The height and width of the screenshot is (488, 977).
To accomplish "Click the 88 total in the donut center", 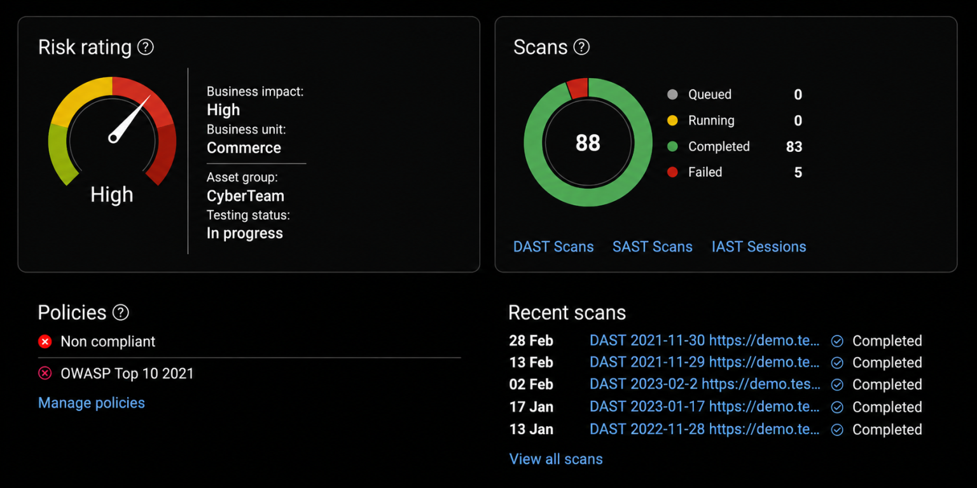I will click(588, 143).
